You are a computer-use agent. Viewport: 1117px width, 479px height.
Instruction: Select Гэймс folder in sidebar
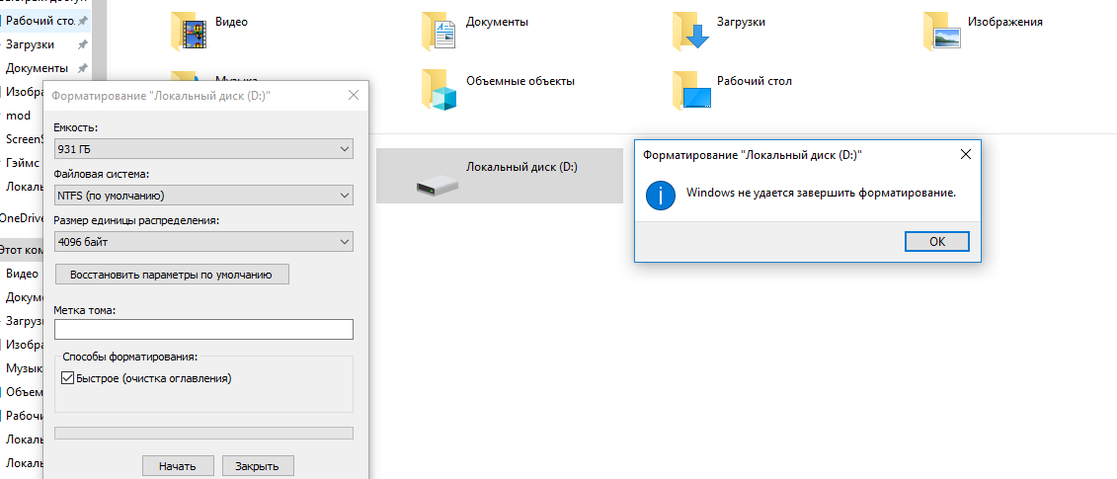(x=22, y=163)
